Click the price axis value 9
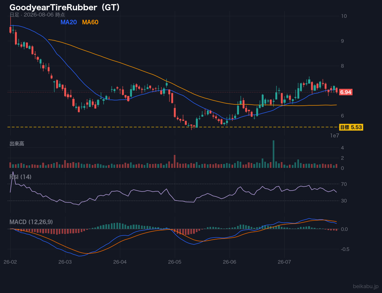 coord(342,41)
